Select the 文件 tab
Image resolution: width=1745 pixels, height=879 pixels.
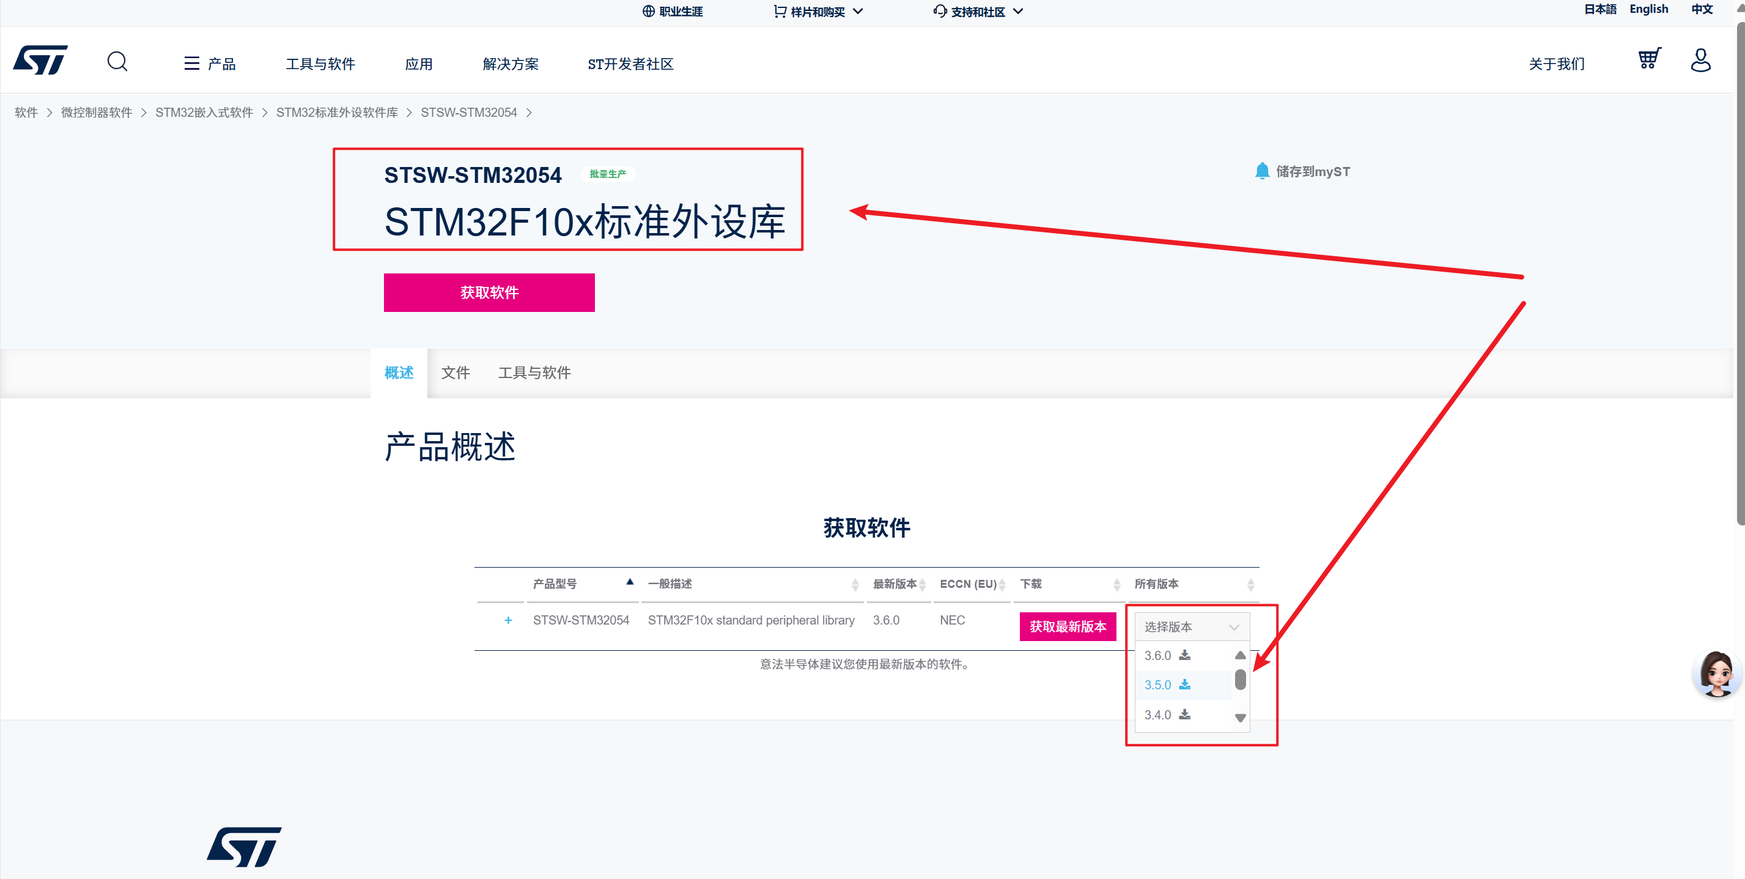(x=456, y=373)
